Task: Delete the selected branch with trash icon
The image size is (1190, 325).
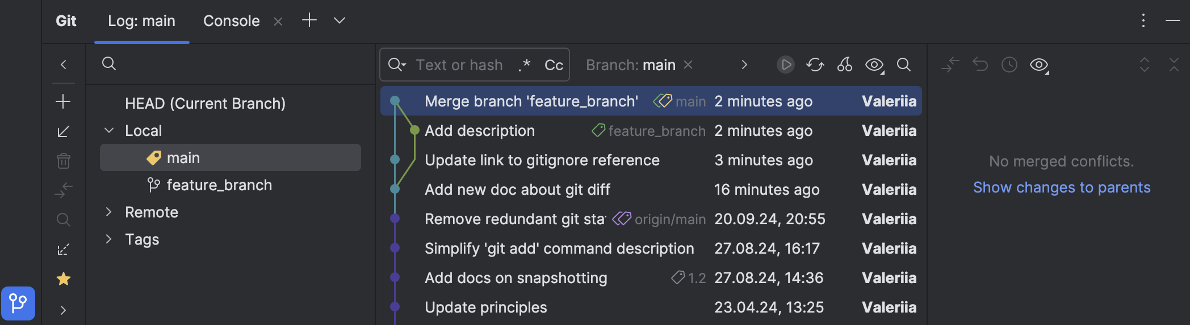Action: pos(64,161)
